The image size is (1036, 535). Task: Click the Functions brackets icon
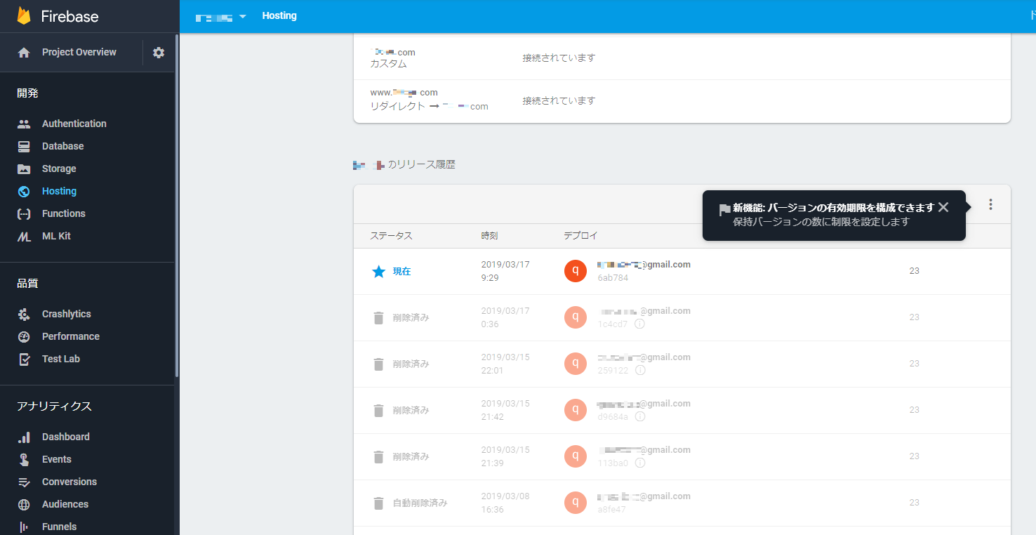(24, 213)
